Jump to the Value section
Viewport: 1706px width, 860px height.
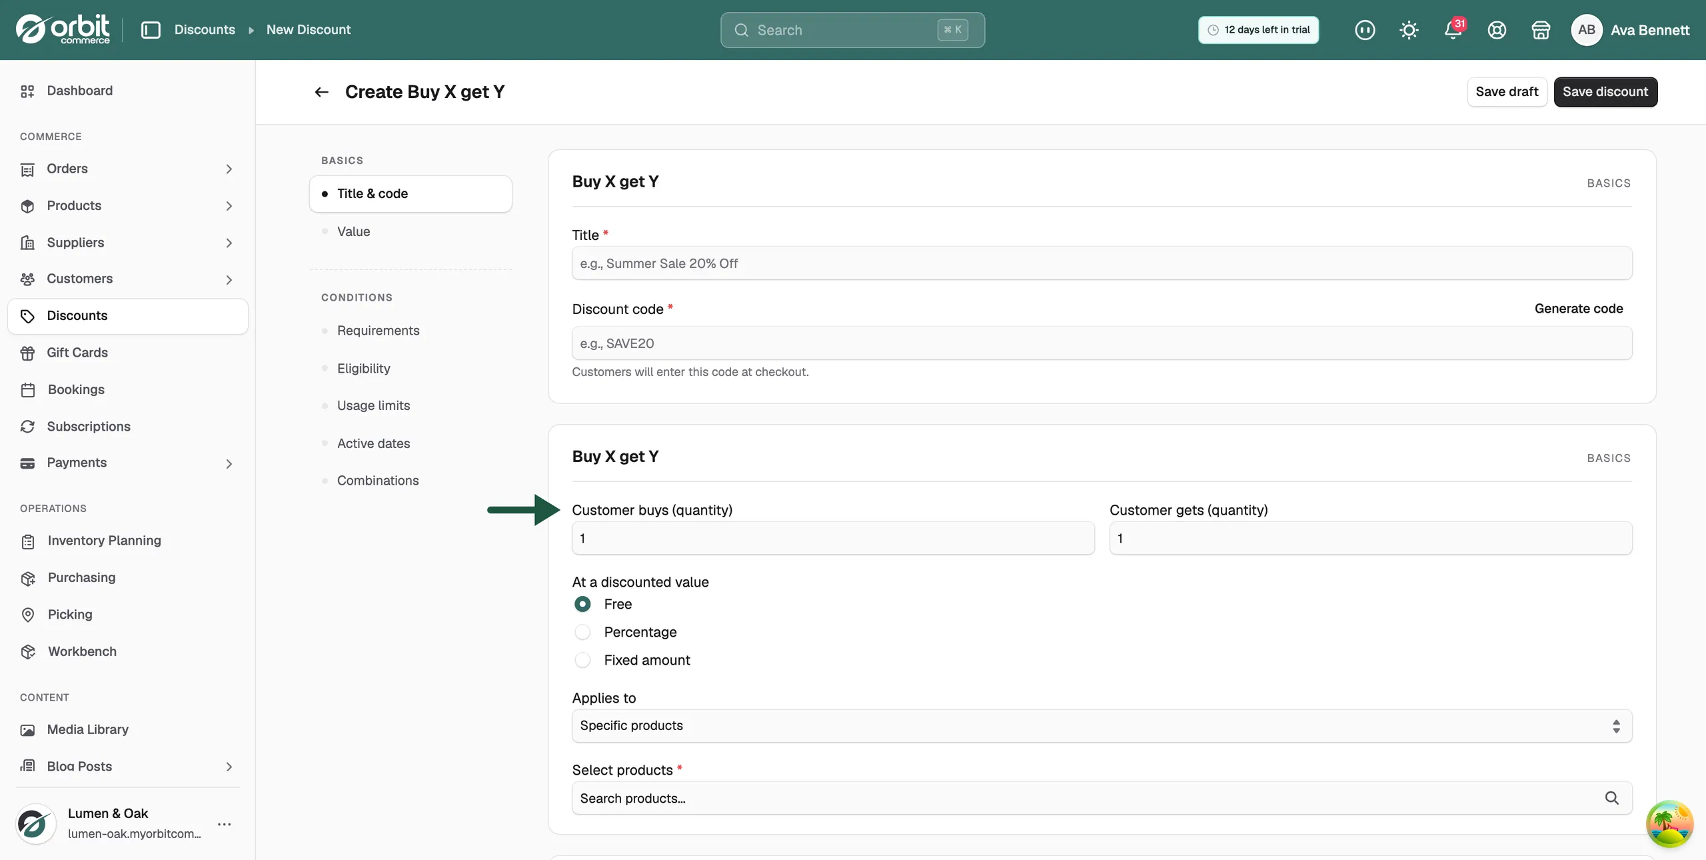coord(411,231)
